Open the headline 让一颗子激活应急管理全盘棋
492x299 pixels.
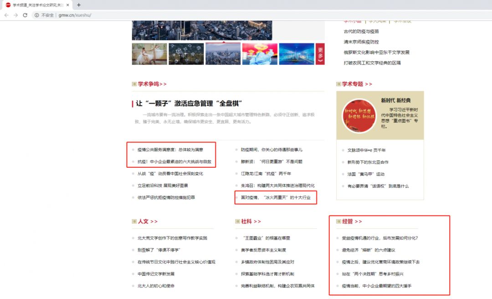coord(187,103)
